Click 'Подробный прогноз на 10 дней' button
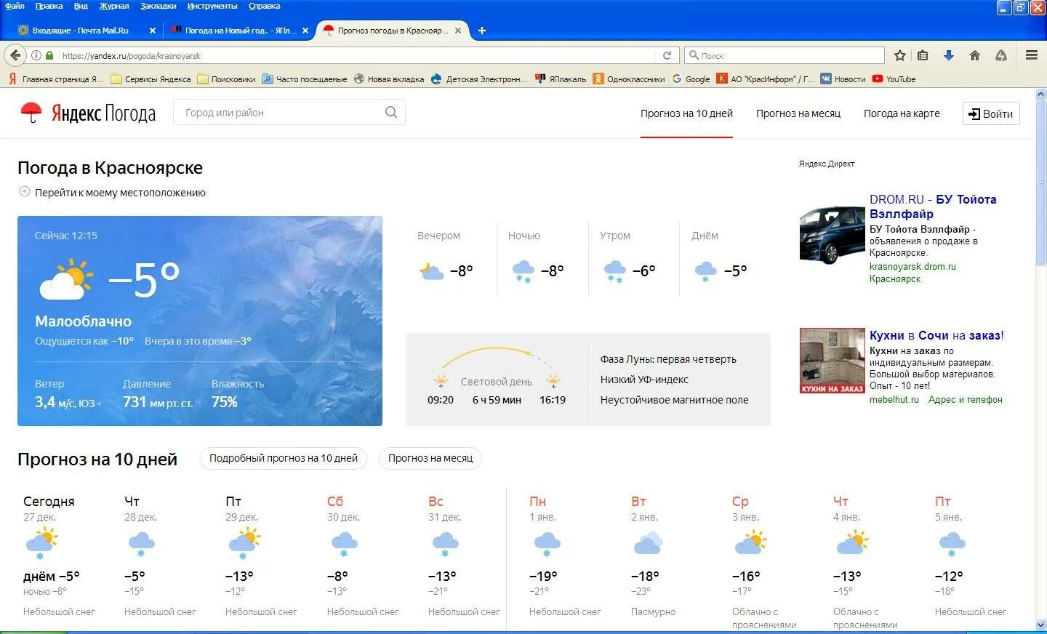The width and height of the screenshot is (1047, 634). (284, 458)
